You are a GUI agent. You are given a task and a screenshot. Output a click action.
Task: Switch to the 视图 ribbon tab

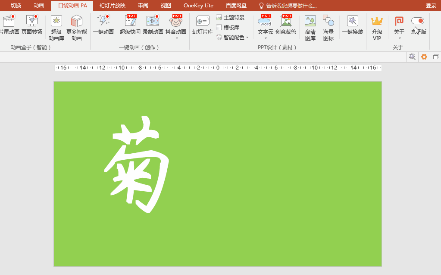tap(165, 5)
